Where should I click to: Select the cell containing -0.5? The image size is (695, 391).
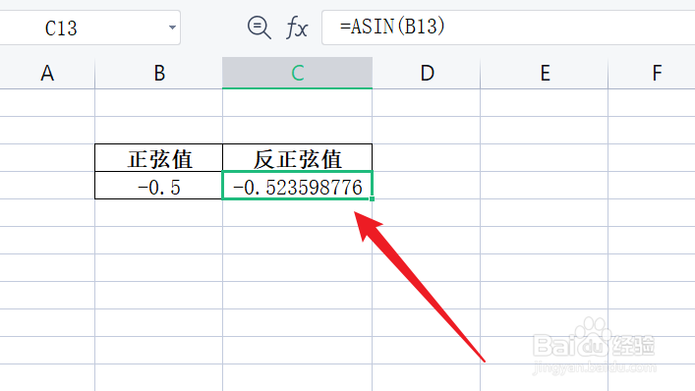(x=158, y=186)
